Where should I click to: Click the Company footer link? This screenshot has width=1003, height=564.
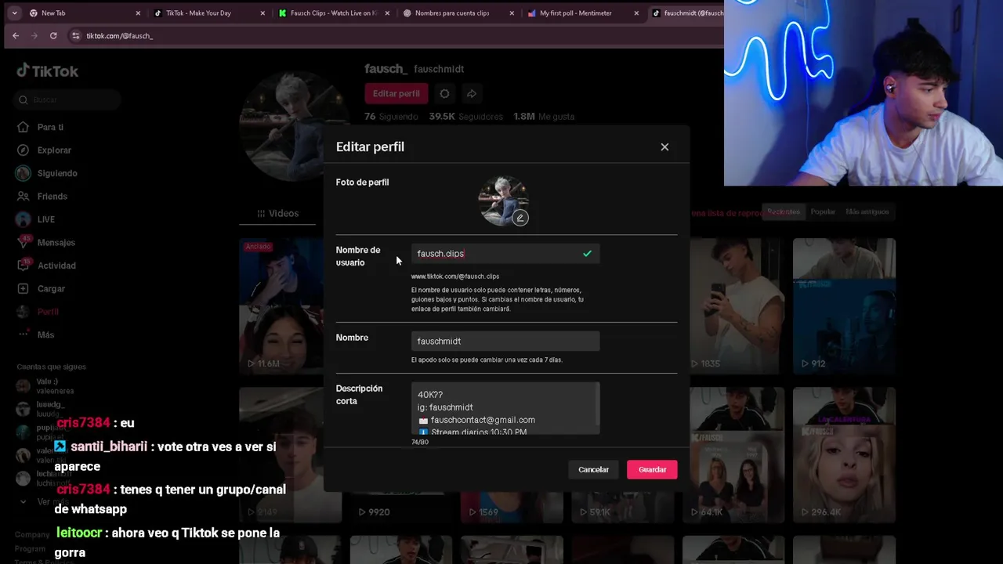point(31,534)
